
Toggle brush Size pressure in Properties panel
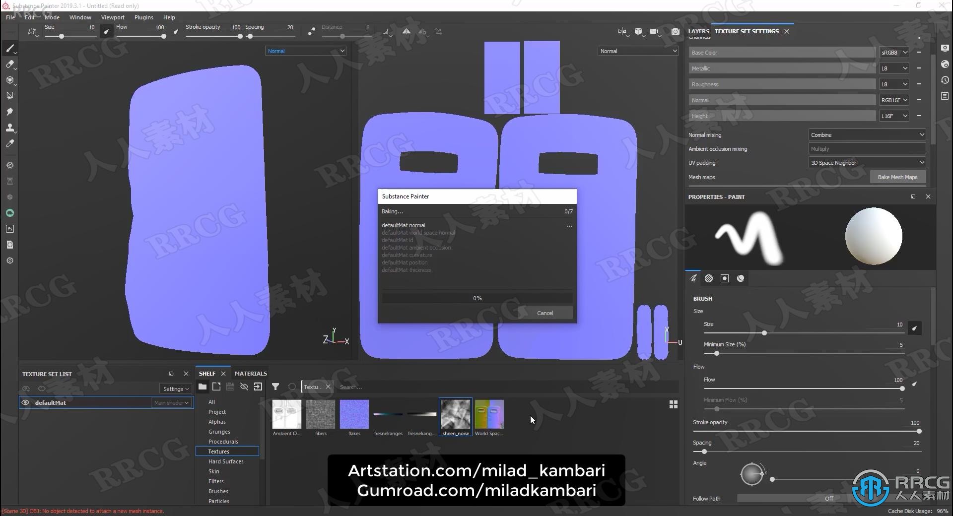(915, 328)
